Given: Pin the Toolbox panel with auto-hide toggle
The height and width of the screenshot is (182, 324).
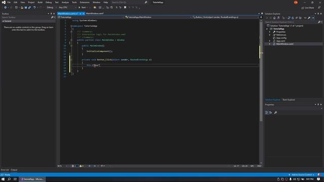Looking at the screenshot, I should pyautogui.click(x=51, y=14).
